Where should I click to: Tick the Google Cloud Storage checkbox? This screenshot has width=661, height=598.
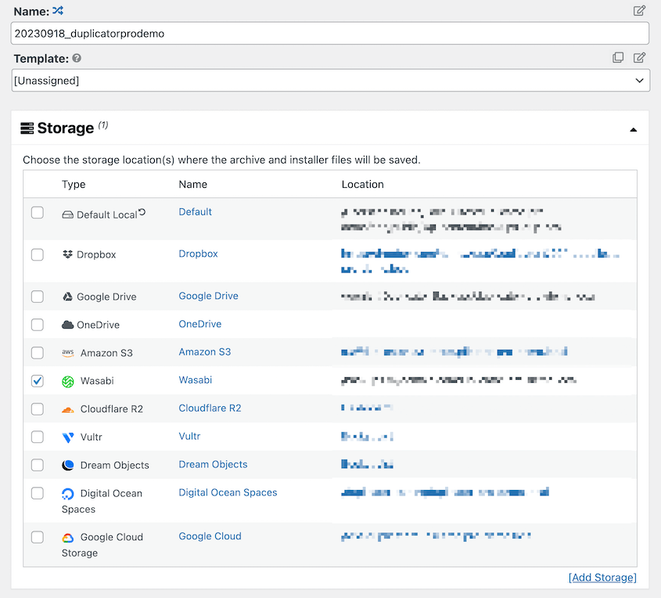coord(38,537)
